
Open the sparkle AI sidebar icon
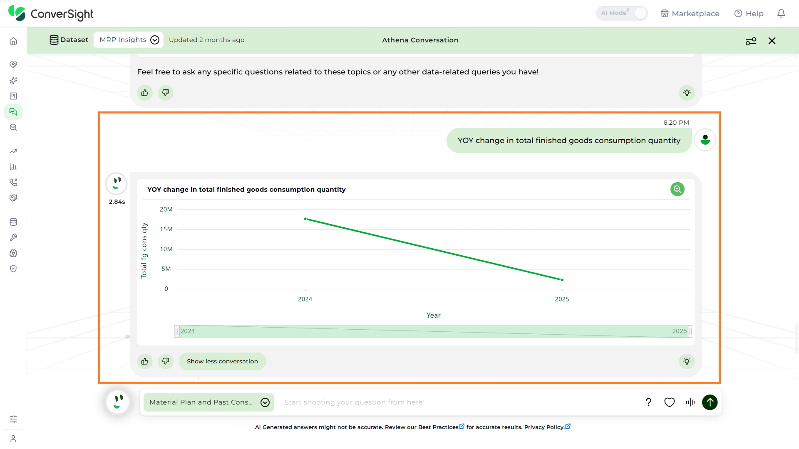pos(13,81)
